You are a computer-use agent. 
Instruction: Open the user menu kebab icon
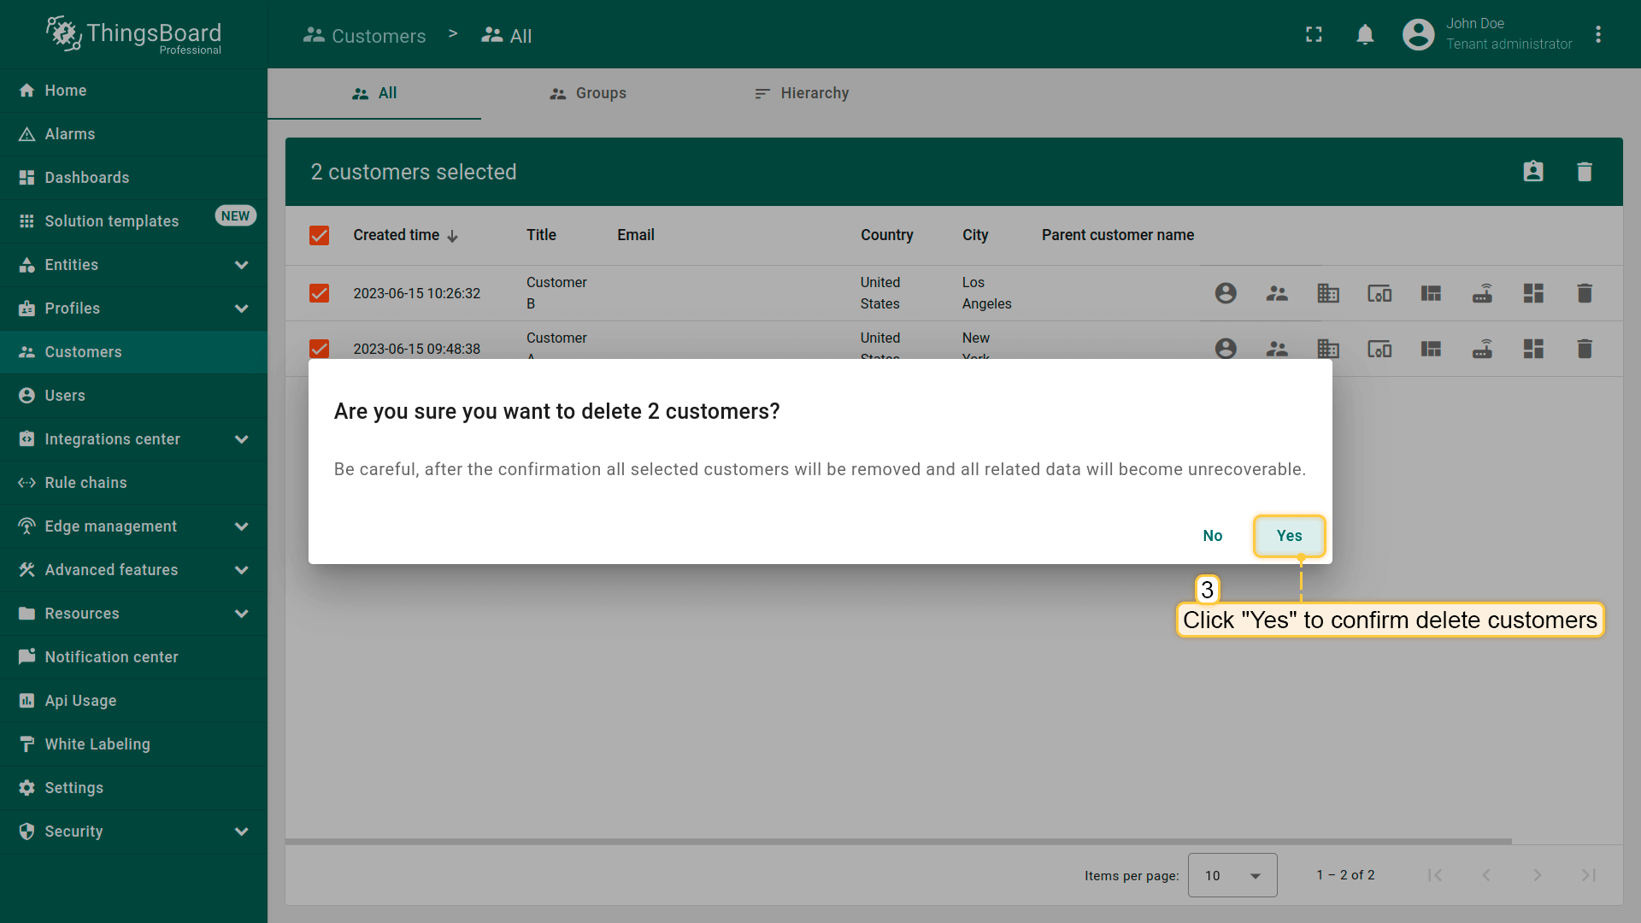pyautogui.click(x=1597, y=35)
